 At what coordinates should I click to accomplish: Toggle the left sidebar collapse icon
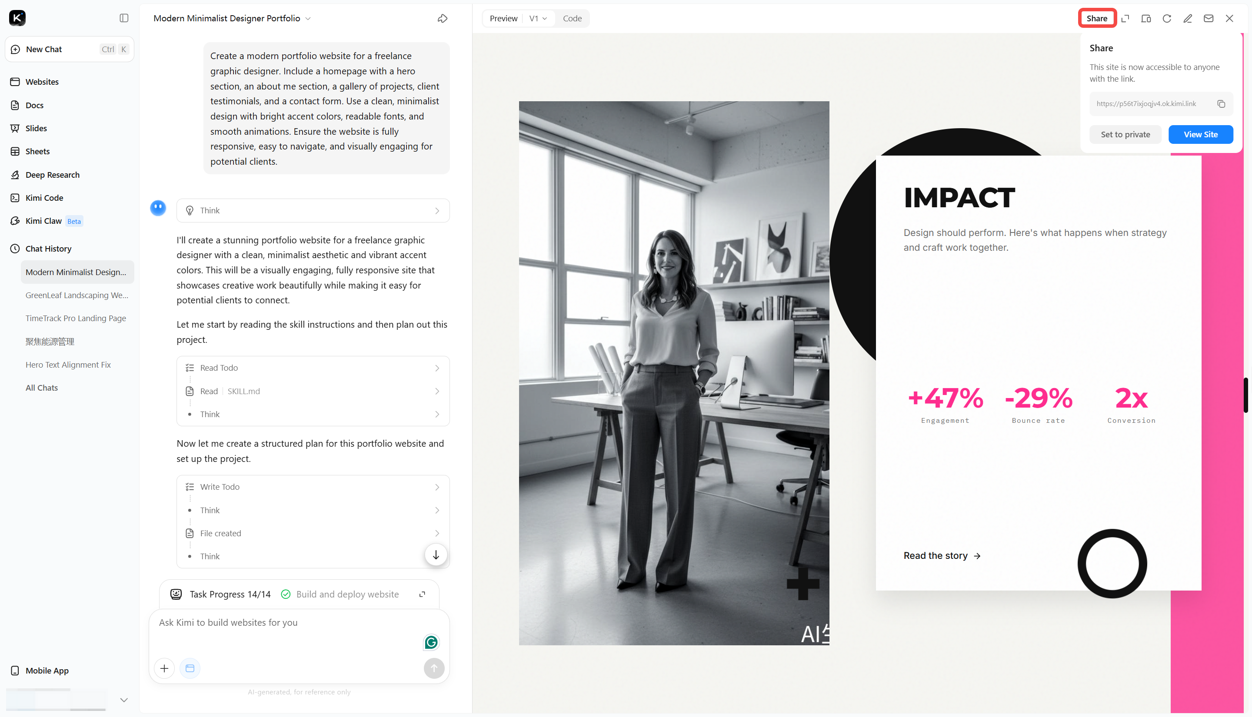coord(123,18)
